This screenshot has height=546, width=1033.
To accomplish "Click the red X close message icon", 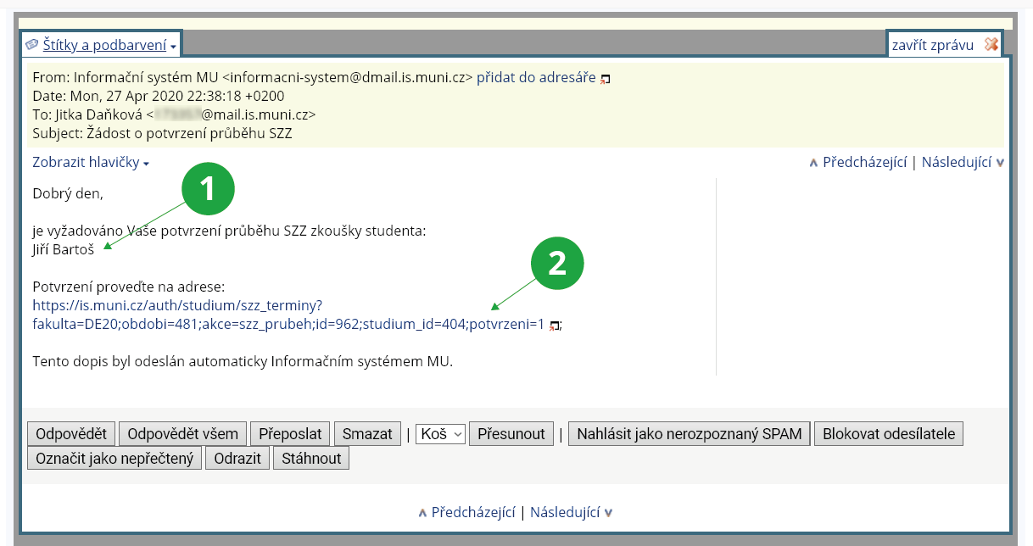I will click(991, 45).
